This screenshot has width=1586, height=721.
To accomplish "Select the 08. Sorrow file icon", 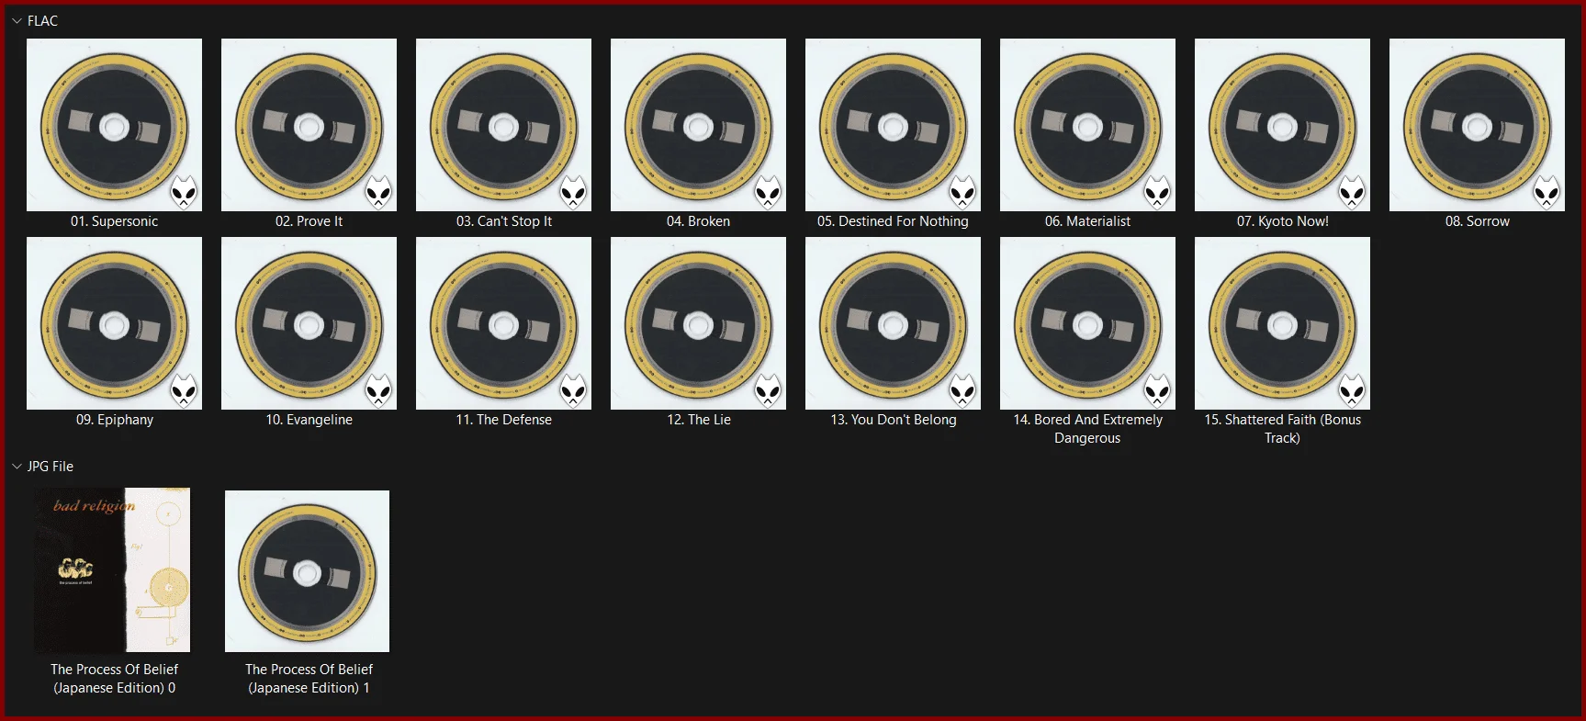I will (1477, 125).
